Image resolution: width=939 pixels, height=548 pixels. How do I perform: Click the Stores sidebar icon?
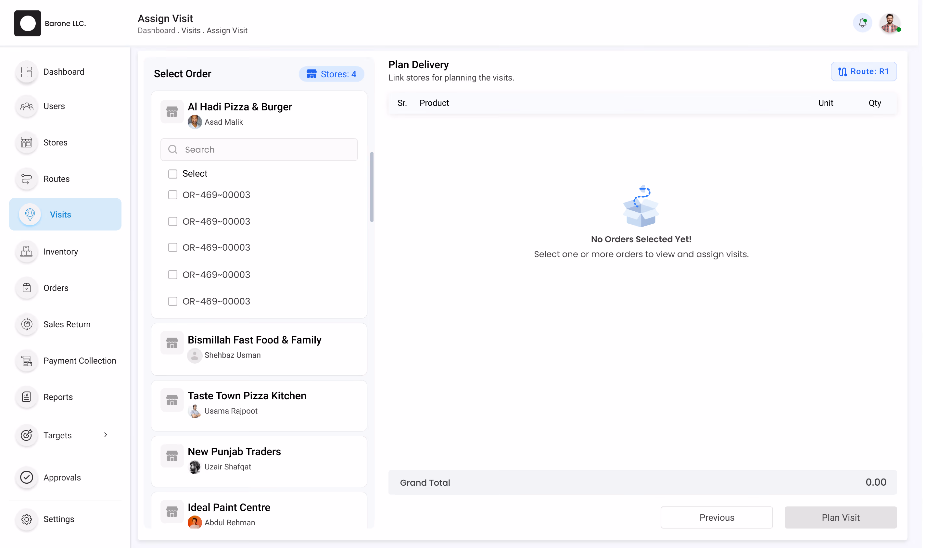[x=26, y=143]
